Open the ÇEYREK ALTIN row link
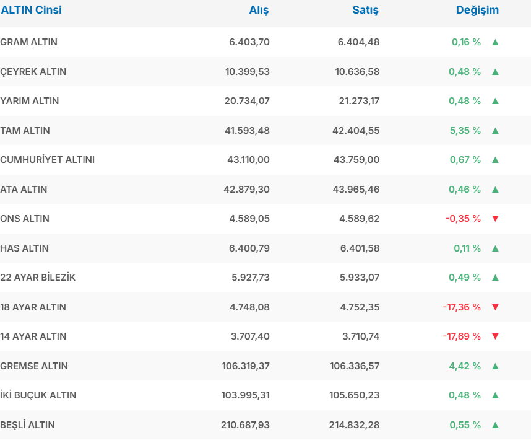This screenshot has height=443, width=531. click(x=33, y=72)
